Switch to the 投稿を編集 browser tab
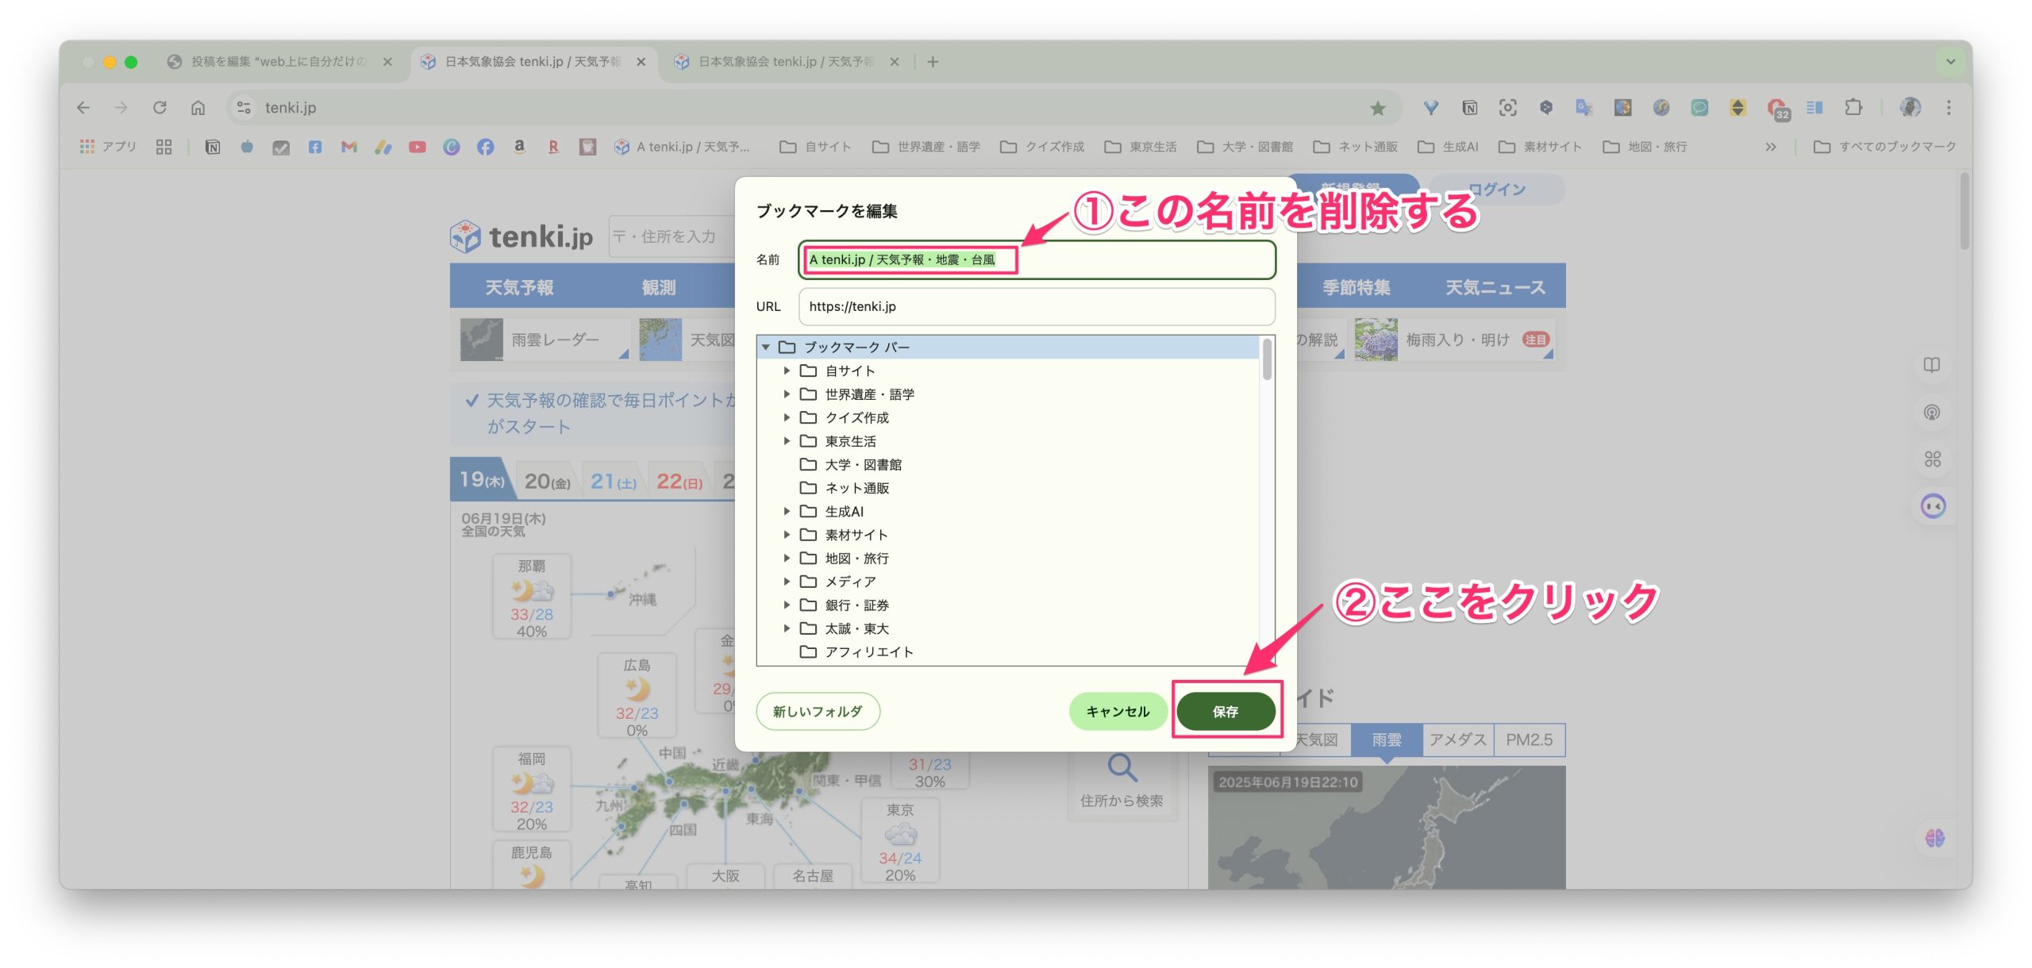 [x=278, y=61]
